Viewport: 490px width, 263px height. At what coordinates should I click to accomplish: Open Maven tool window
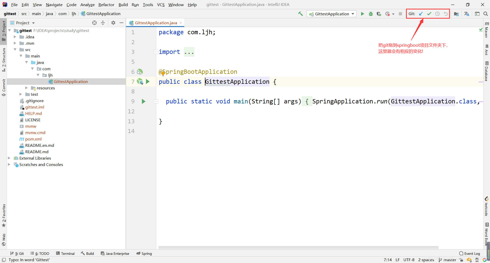(x=487, y=30)
